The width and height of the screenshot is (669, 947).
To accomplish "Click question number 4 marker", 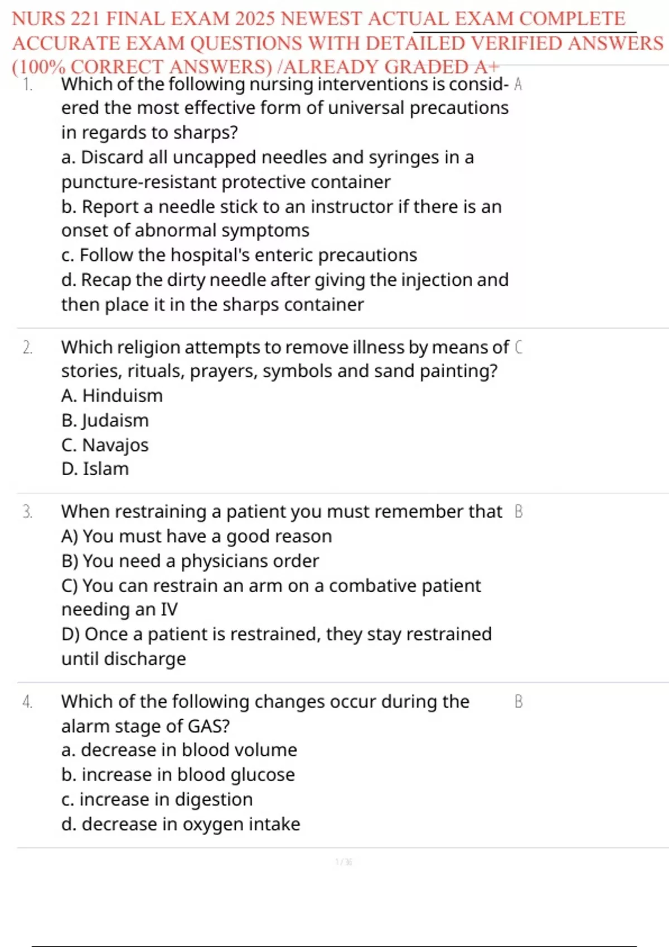I will pos(27,702).
